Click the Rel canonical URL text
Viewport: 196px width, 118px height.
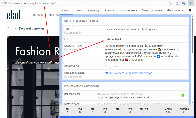(120, 94)
